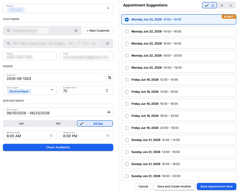Select Friday Jun 19 12:00 – 14:00 slot
Screen dimensions: 239x192
(x=179, y=80)
